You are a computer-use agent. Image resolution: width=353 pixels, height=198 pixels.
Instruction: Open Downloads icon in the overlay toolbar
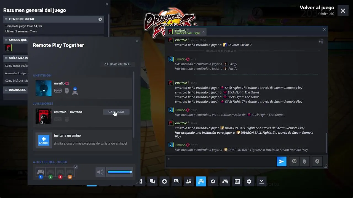pos(164,182)
